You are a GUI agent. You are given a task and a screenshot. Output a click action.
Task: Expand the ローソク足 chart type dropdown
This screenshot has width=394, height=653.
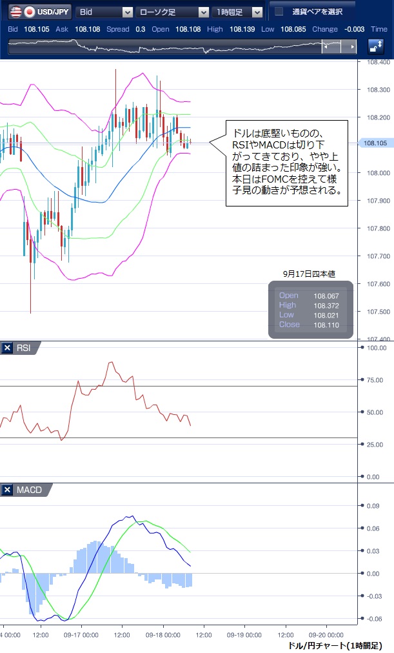pos(204,12)
